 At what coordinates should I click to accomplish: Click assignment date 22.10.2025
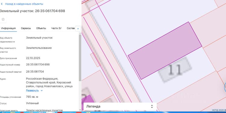tap(33, 58)
